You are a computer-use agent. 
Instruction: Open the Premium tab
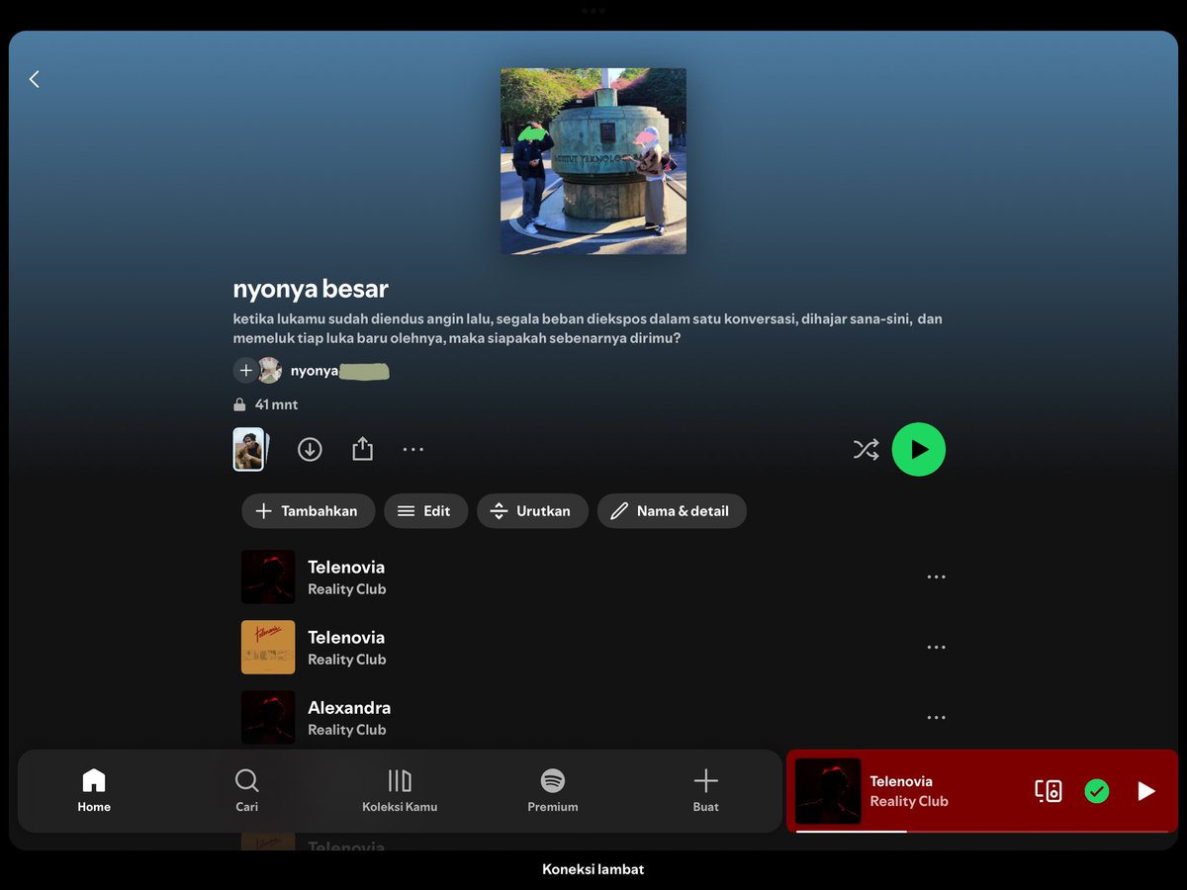pos(553,791)
